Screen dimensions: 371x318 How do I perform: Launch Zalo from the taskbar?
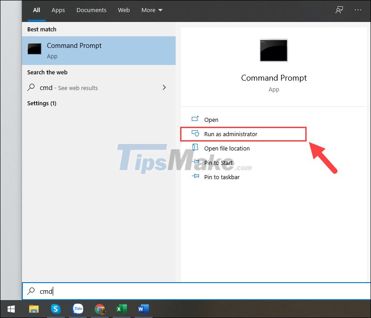coord(78,309)
